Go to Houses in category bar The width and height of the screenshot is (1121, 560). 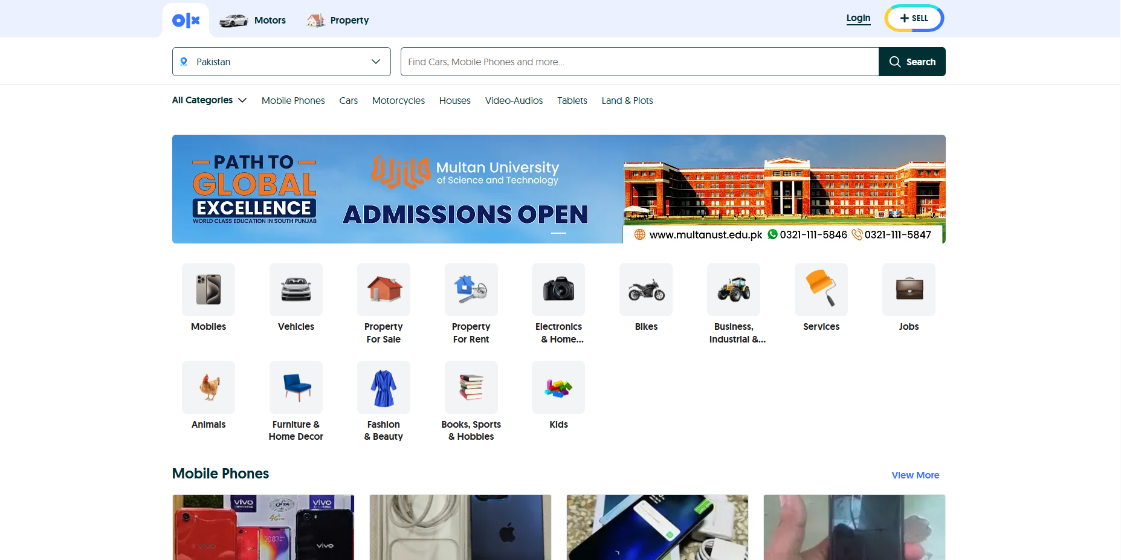[455, 101]
